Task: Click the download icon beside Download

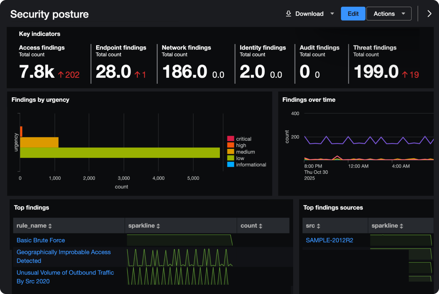Action: pyautogui.click(x=288, y=13)
